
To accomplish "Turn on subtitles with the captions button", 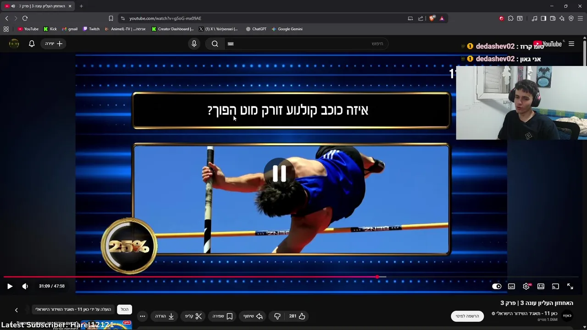I will [x=511, y=286].
